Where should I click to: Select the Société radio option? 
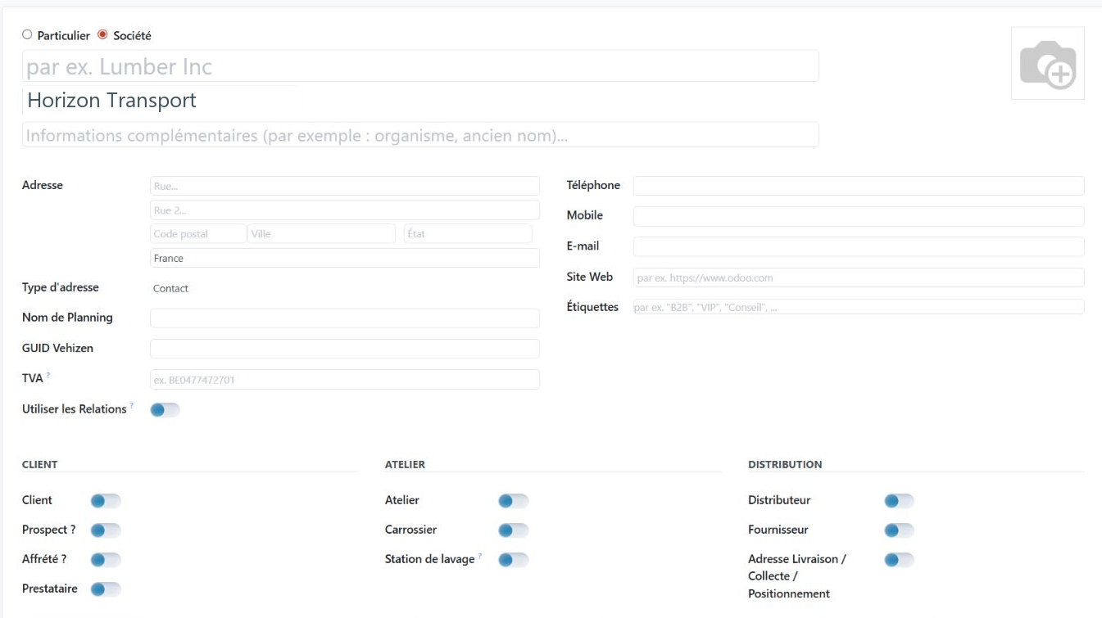102,35
